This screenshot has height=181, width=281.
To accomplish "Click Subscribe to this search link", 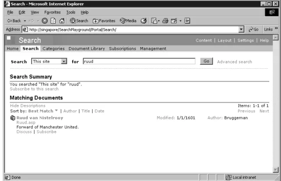I will (34, 89).
